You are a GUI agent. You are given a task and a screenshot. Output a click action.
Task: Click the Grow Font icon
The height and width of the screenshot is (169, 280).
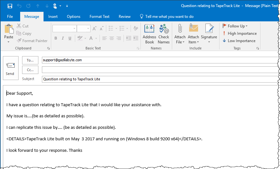pos(94,28)
